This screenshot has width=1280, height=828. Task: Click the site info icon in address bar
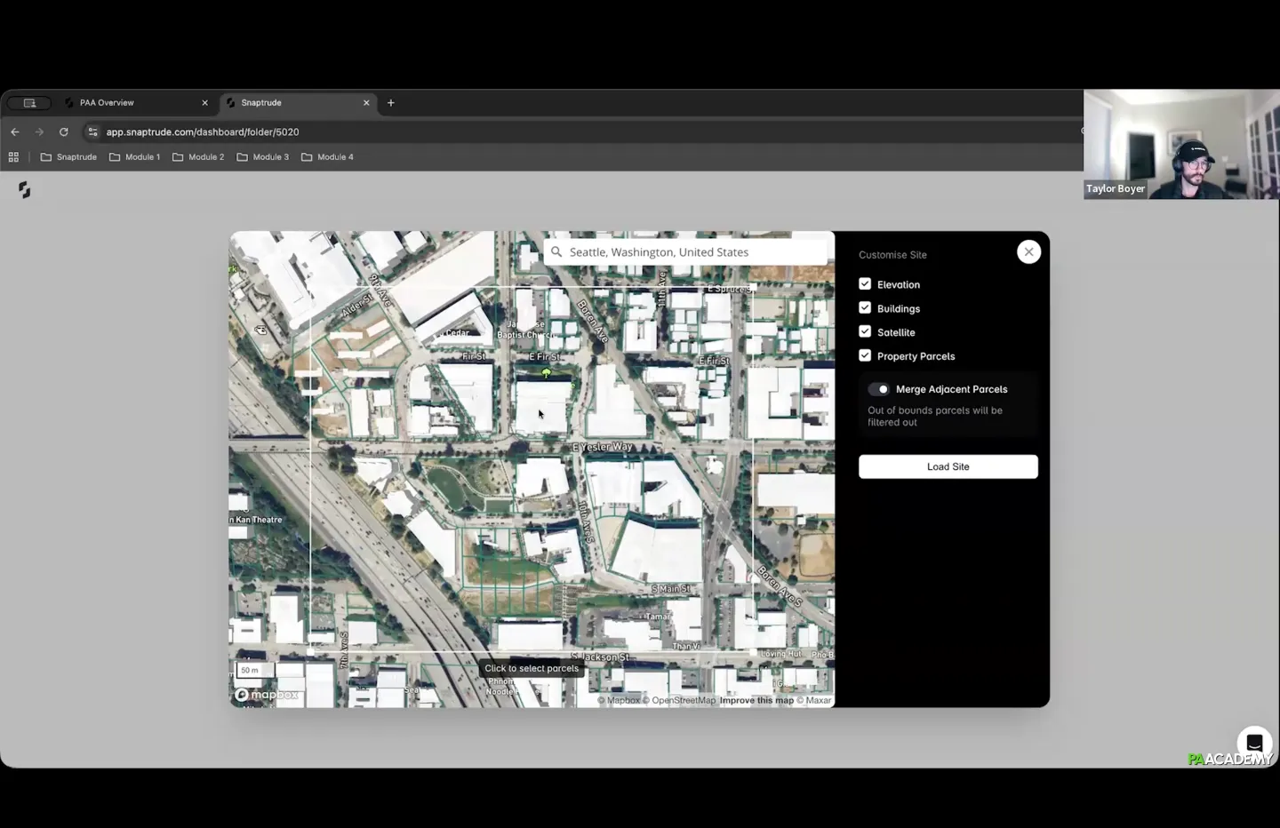[x=92, y=132]
